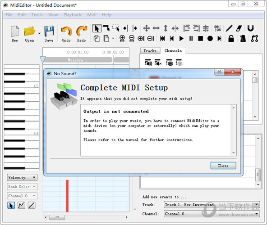Select the velocity pointer edit mode
267x225 pixels.
[11, 205]
